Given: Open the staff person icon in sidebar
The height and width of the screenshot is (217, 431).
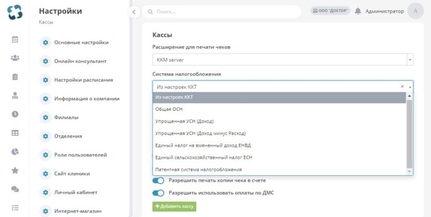Looking at the screenshot, I should [x=15, y=95].
